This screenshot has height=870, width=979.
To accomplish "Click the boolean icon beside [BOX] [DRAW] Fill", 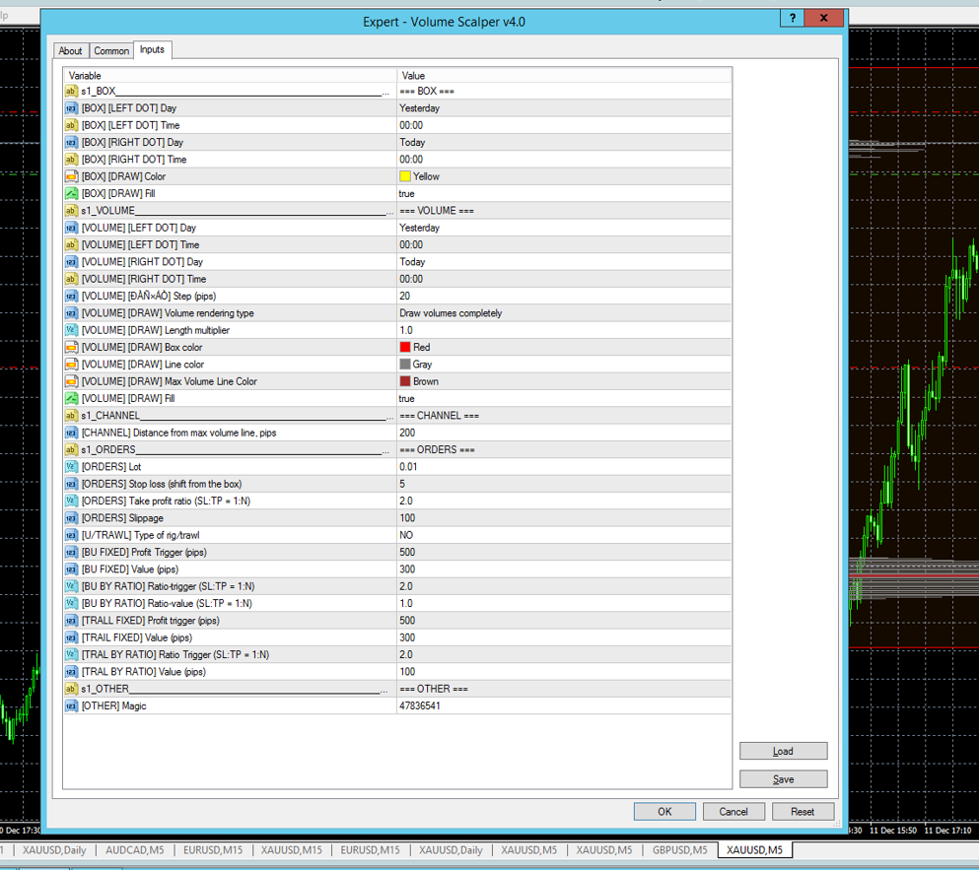I will click(x=71, y=194).
